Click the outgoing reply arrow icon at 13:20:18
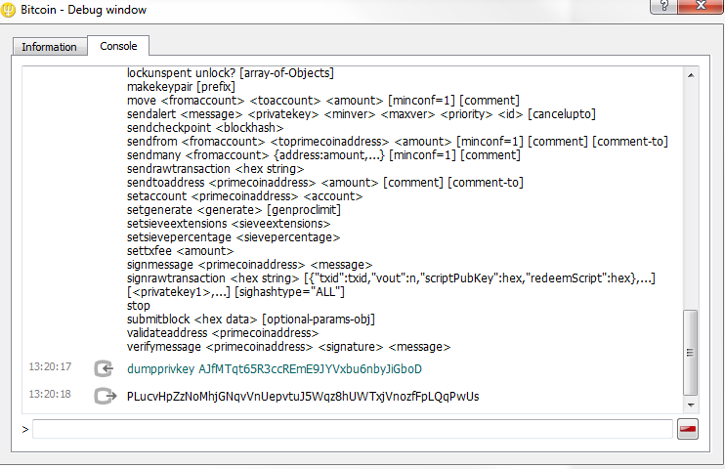 click(x=105, y=396)
